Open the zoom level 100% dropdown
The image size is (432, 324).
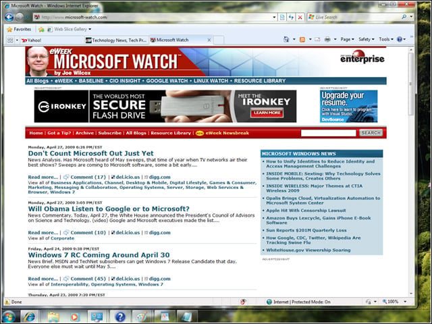coord(405,302)
